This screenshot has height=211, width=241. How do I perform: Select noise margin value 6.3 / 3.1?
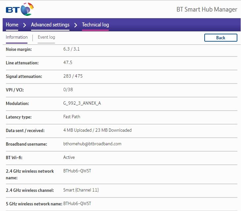pyautogui.click(x=71, y=49)
